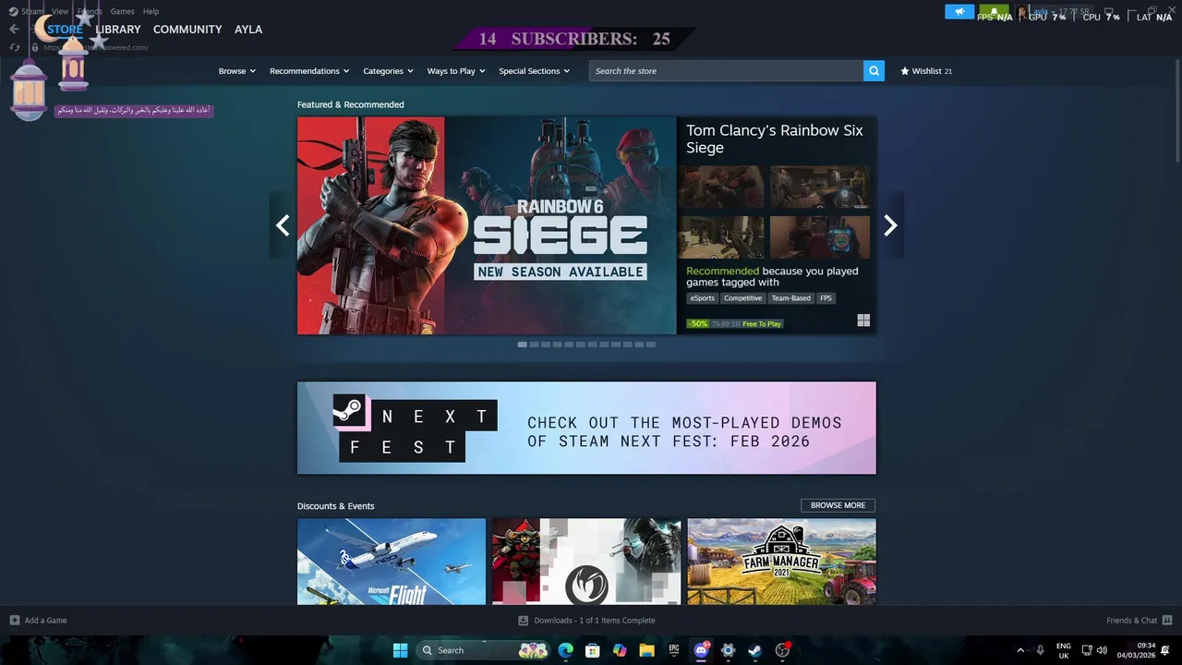Switch to the LIBRARY tab

(x=118, y=30)
